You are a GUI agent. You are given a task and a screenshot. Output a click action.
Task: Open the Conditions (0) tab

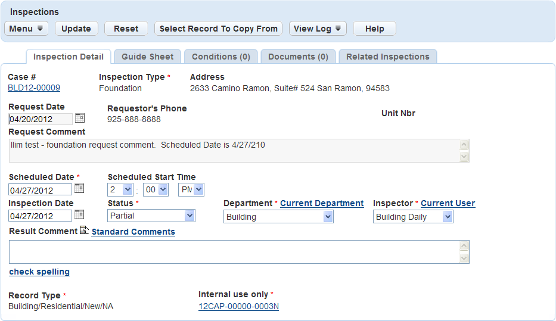(220, 57)
